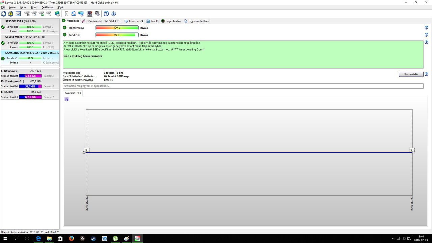
Task: Click the right 93 data point label on chart
Action: 412,150
